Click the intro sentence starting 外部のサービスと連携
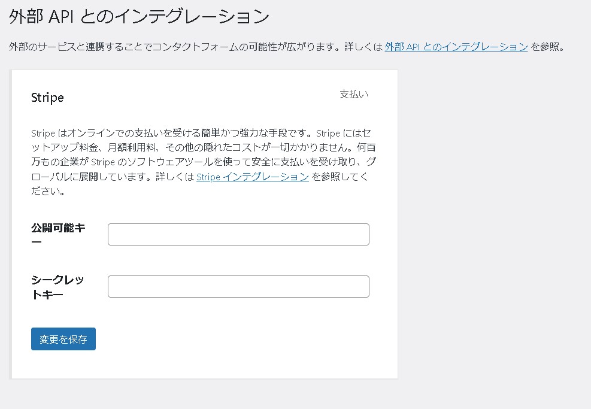 click(180, 47)
